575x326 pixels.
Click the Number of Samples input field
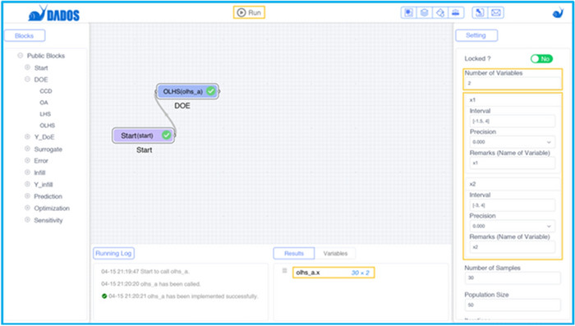coord(513,278)
